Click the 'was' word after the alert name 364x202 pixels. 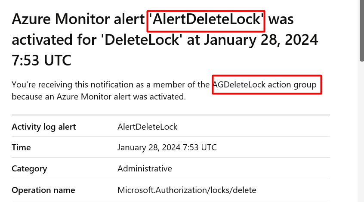coord(281,19)
